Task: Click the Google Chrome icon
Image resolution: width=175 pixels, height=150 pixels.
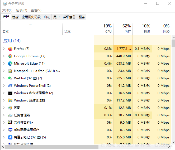Action: coord(10,56)
